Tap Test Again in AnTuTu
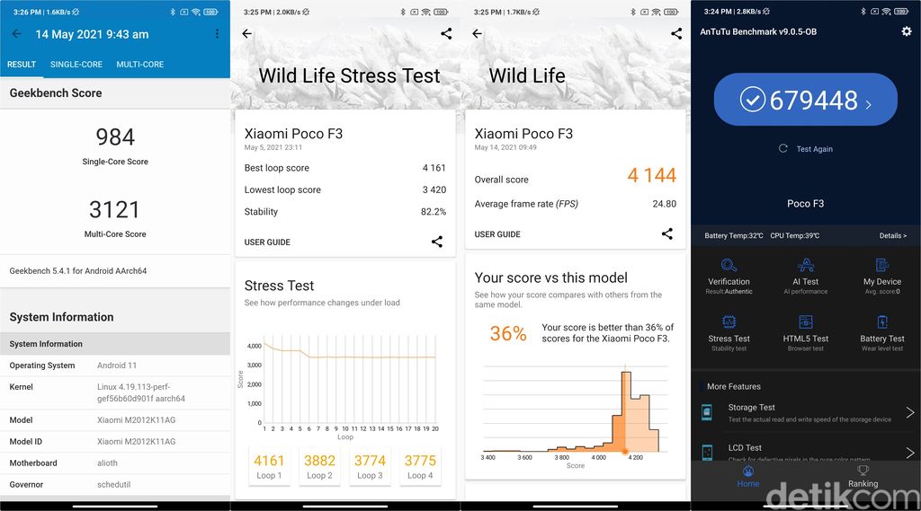 tap(805, 149)
